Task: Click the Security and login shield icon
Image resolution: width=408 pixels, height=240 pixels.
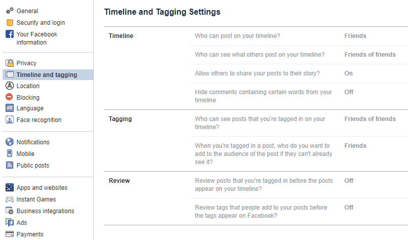Action: click(x=9, y=23)
